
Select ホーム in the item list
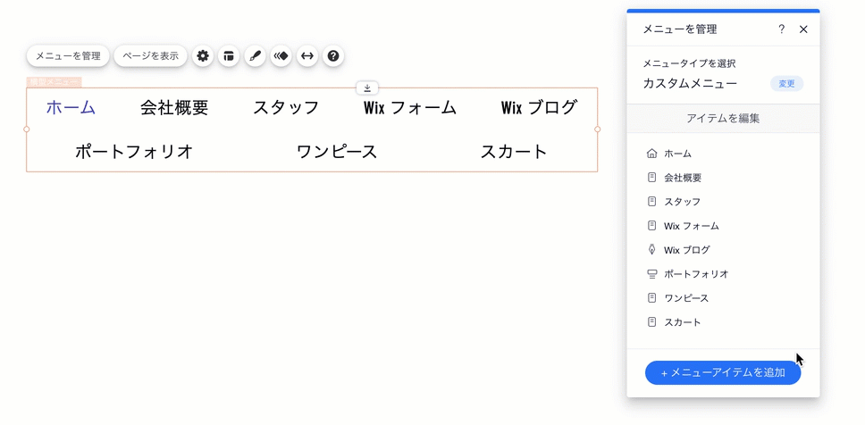coord(677,154)
